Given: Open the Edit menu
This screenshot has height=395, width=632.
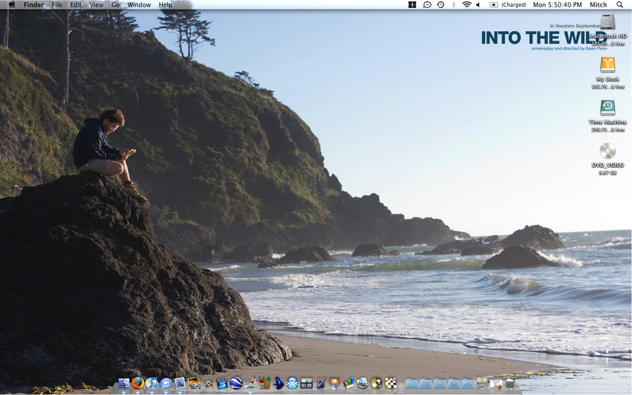Looking at the screenshot, I should pos(76,5).
